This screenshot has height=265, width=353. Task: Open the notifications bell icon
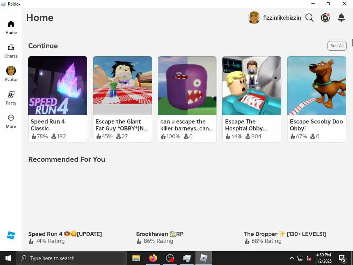click(341, 18)
